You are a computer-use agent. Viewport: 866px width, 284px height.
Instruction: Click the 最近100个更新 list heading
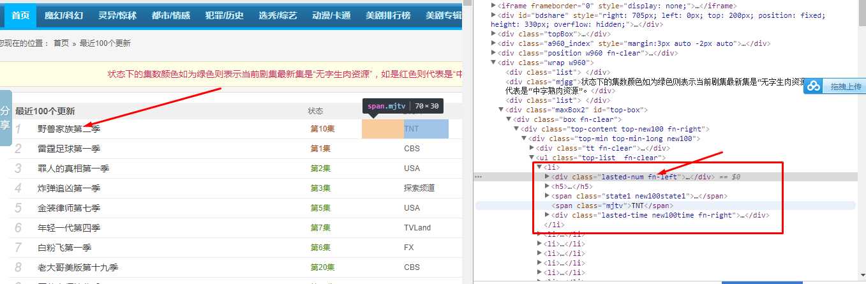(45, 111)
